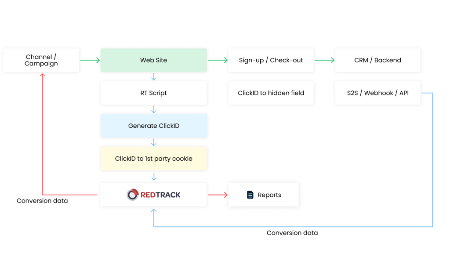Screen dimensions: 450x253
Task: Open the Reports box label
Action: 269,195
